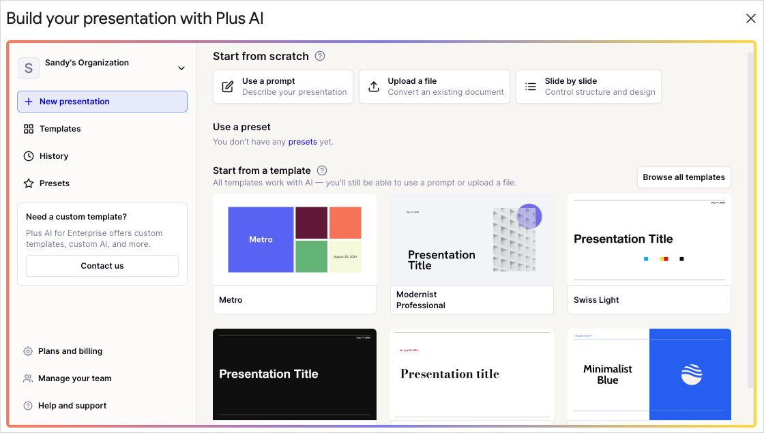The width and height of the screenshot is (764, 433).
Task: Click help icon next to Start from scratch
Action: (x=320, y=56)
